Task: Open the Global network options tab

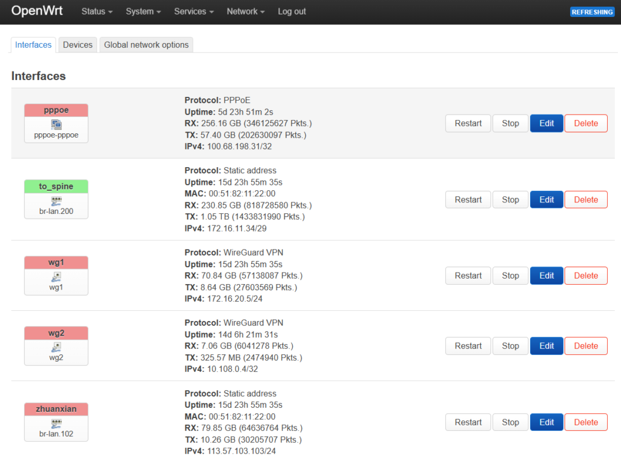Action: tap(146, 45)
